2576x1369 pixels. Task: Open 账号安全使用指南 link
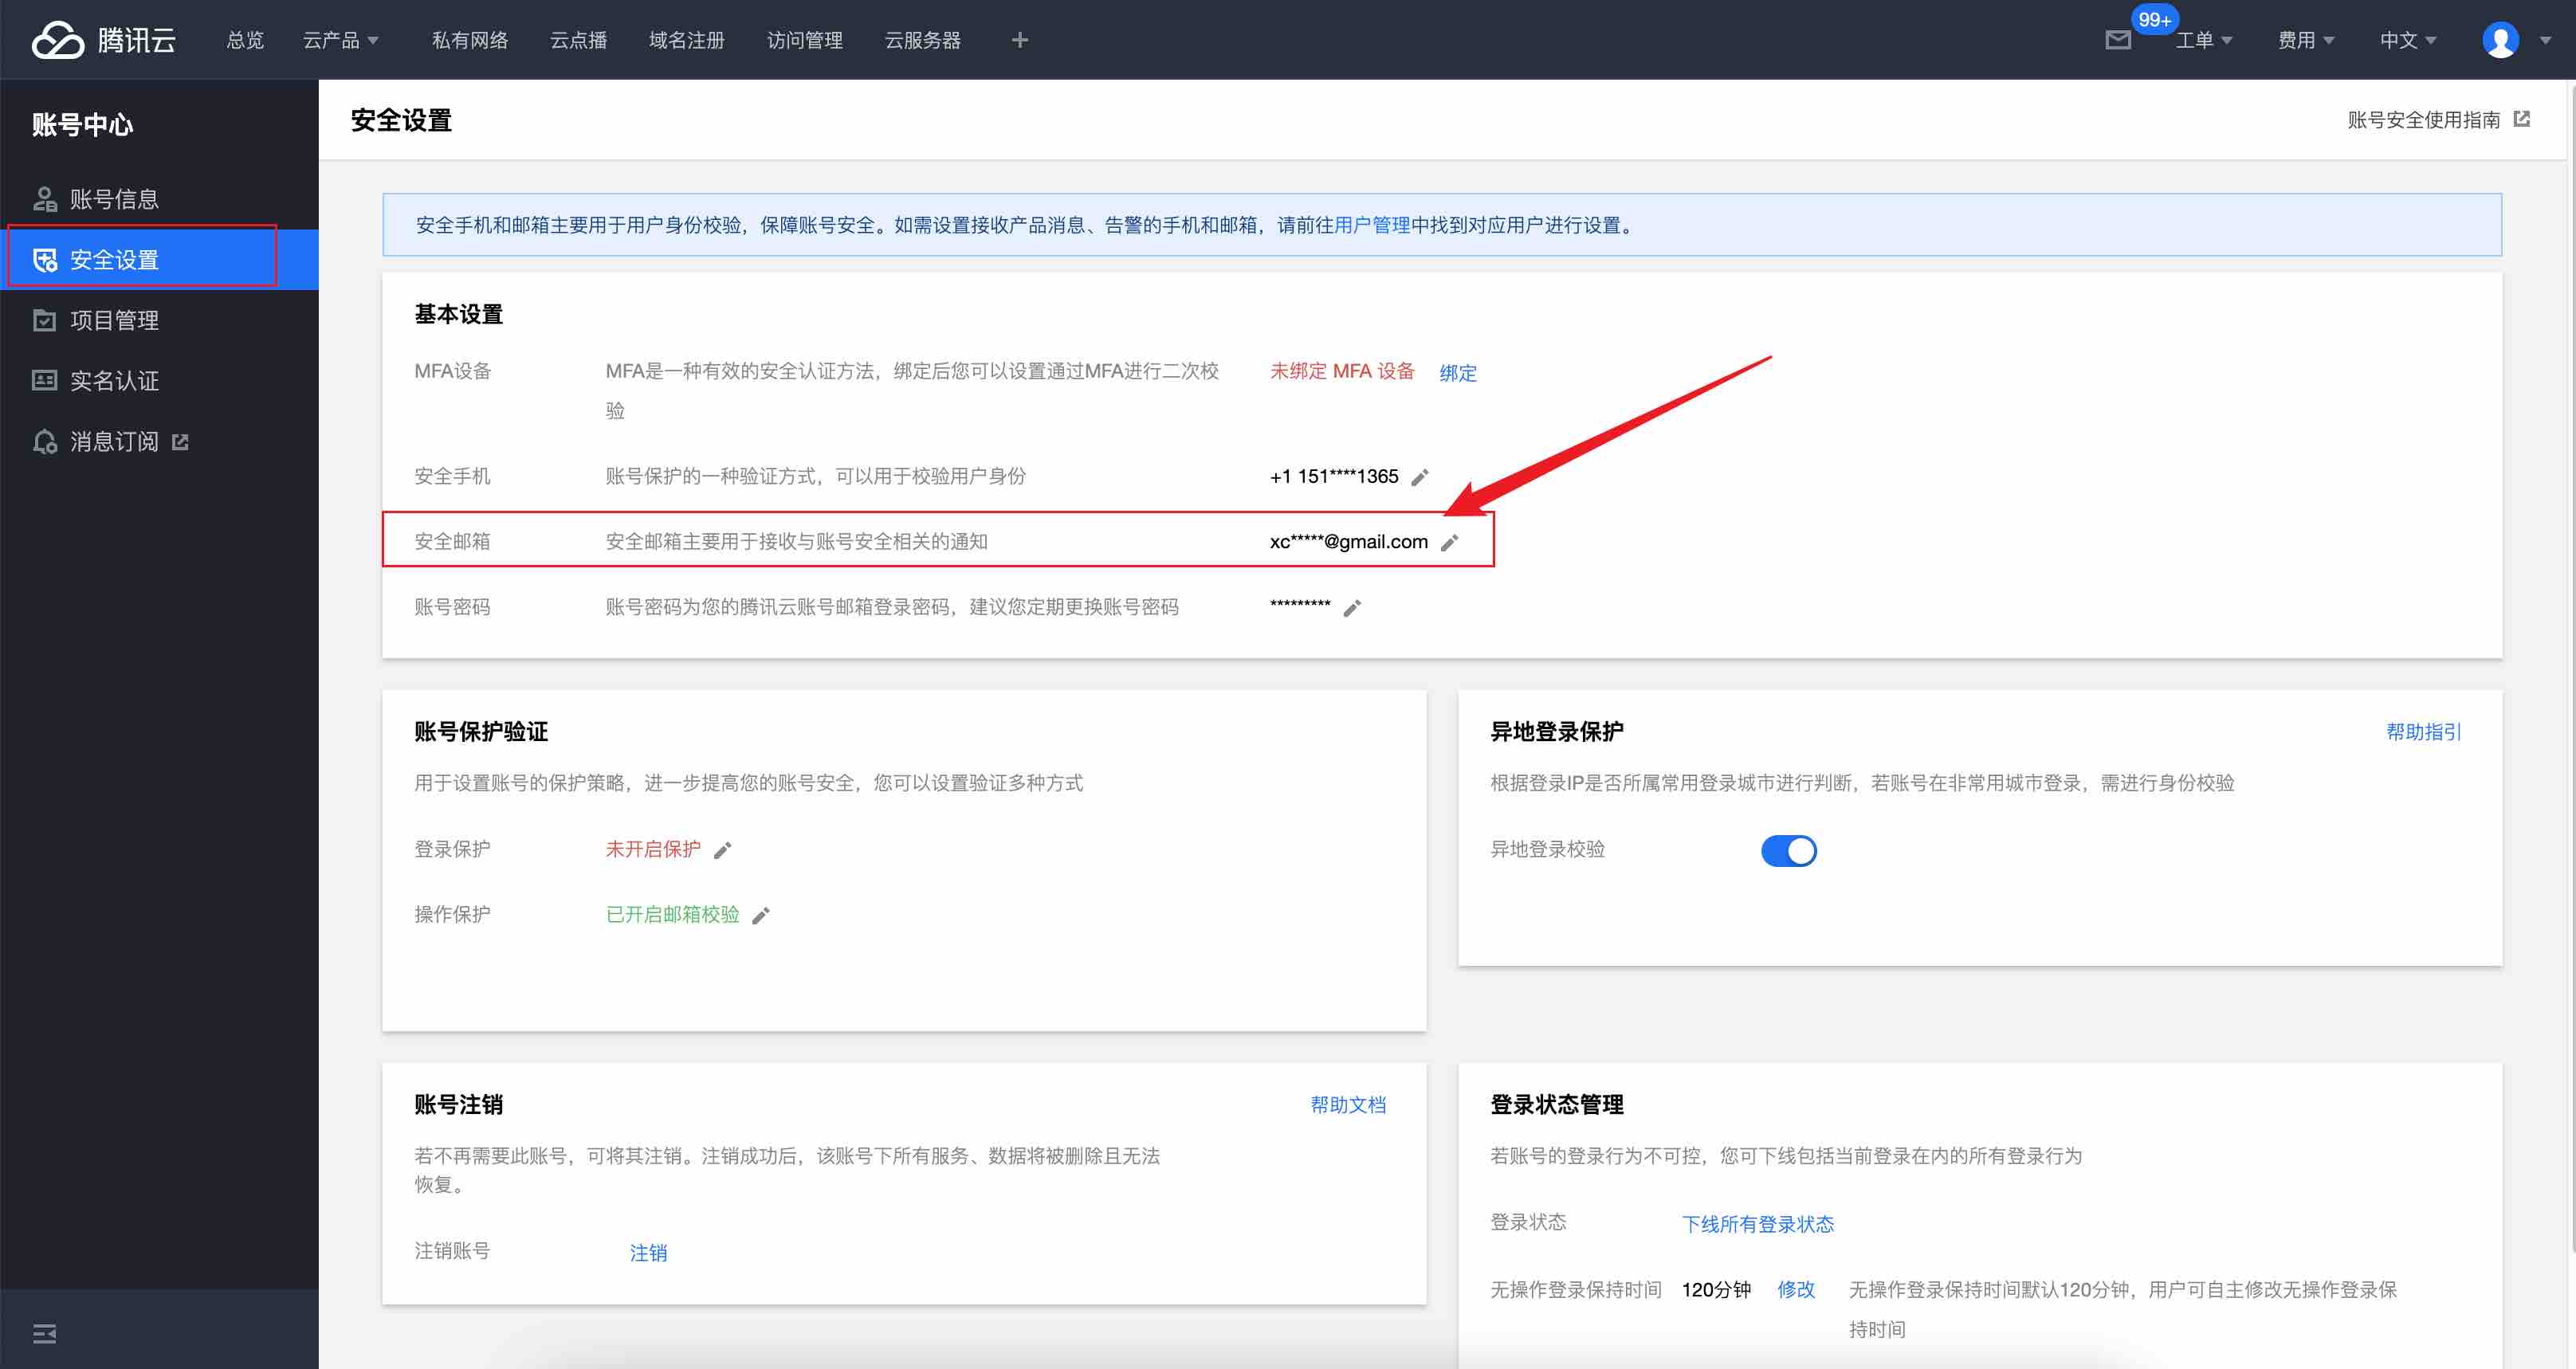pyautogui.click(x=2423, y=119)
